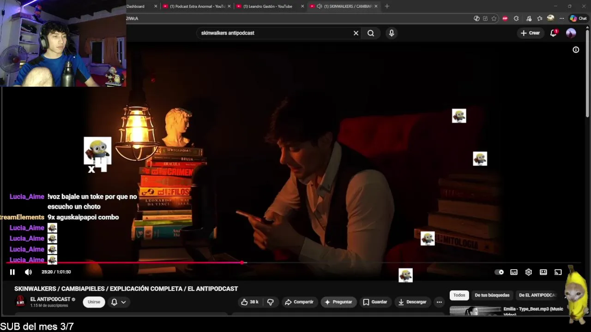Viewport: 591px width, 332px height.
Task: Click Descargar to download video
Action: click(412, 302)
